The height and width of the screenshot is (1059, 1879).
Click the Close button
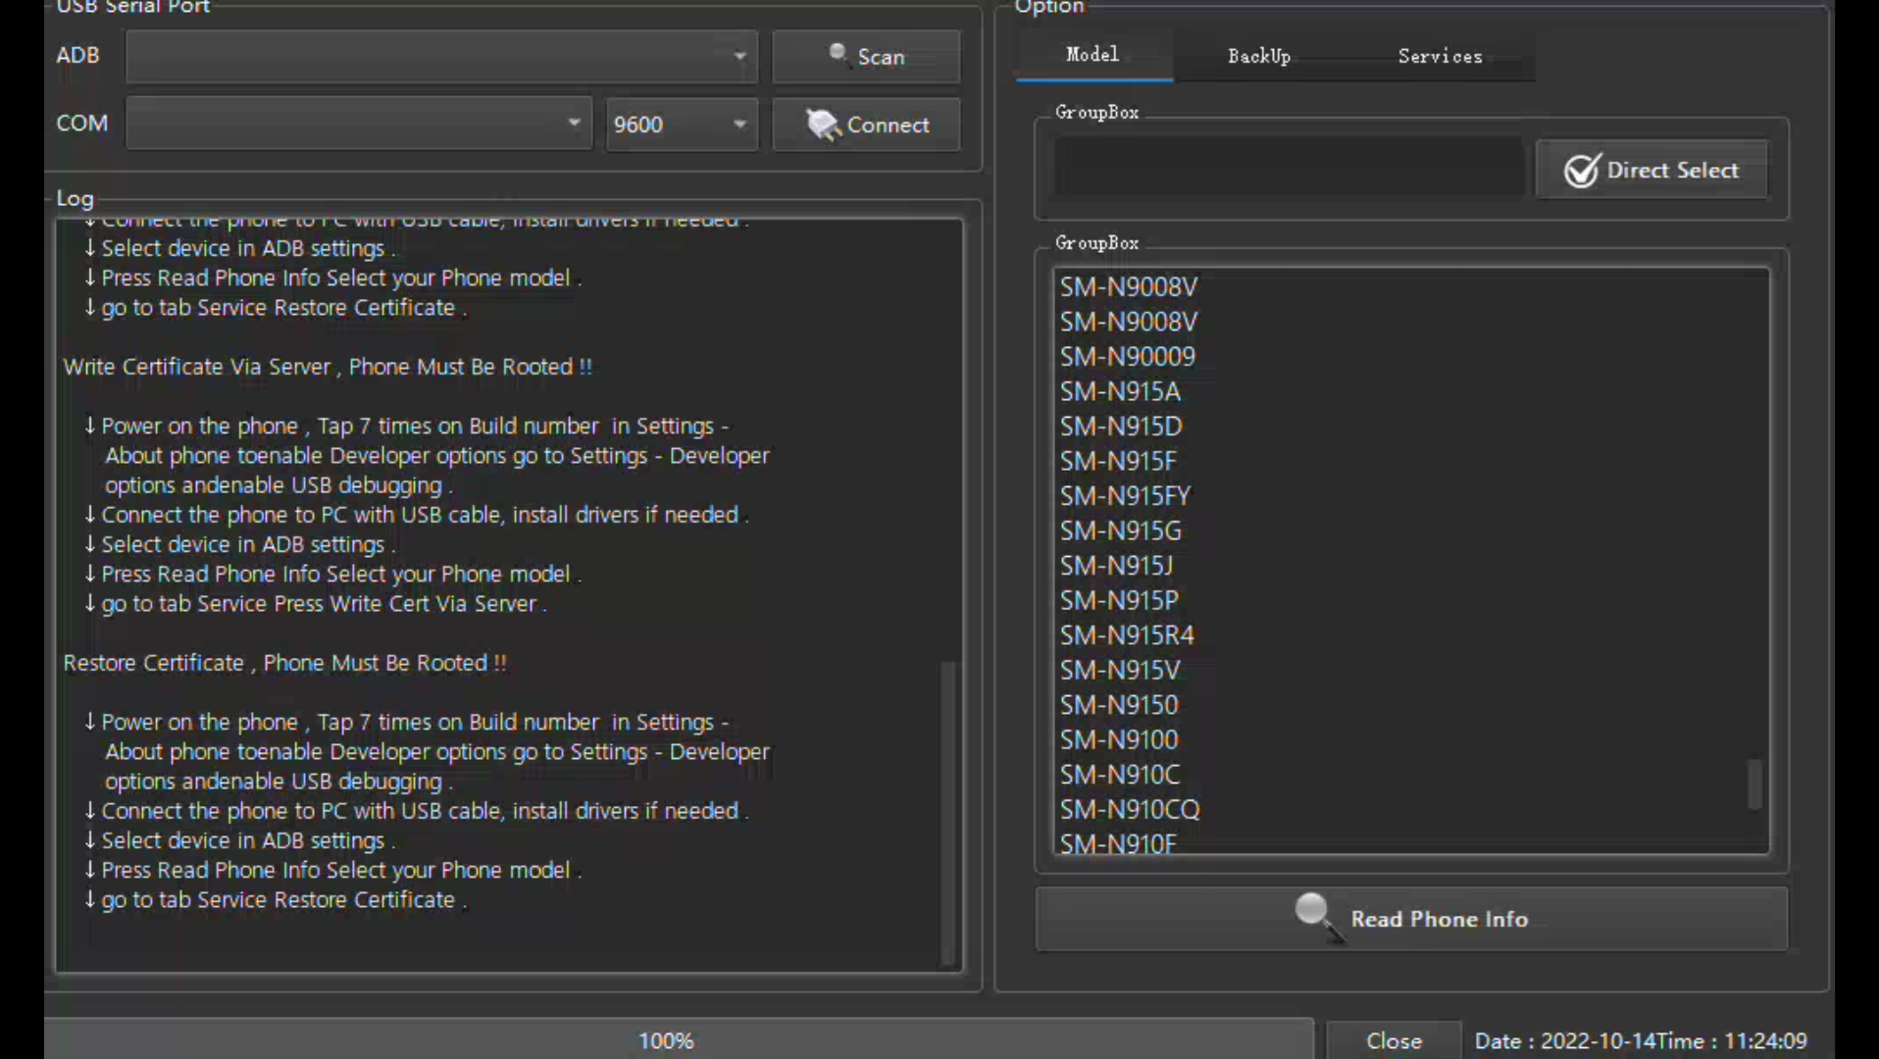[x=1394, y=1040]
